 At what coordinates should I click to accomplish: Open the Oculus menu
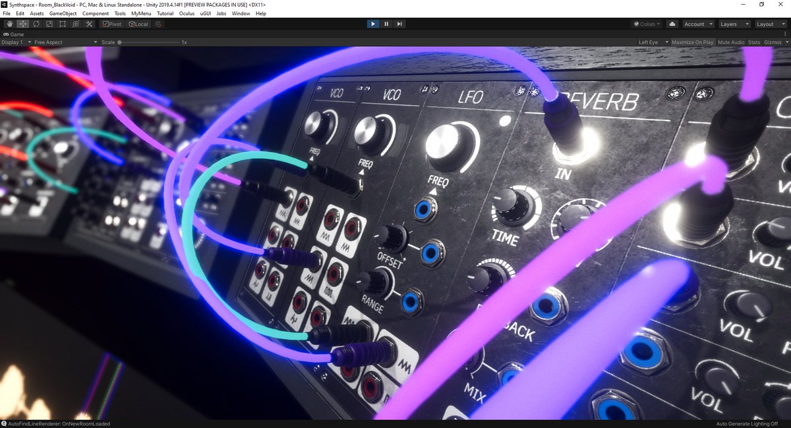point(187,13)
